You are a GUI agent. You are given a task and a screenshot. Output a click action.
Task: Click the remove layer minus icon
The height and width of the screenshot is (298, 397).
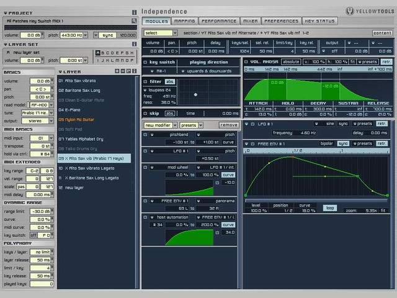(x=123, y=71)
